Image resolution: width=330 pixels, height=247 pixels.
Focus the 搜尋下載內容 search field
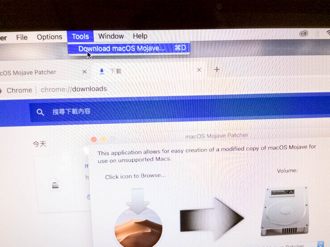(x=71, y=111)
